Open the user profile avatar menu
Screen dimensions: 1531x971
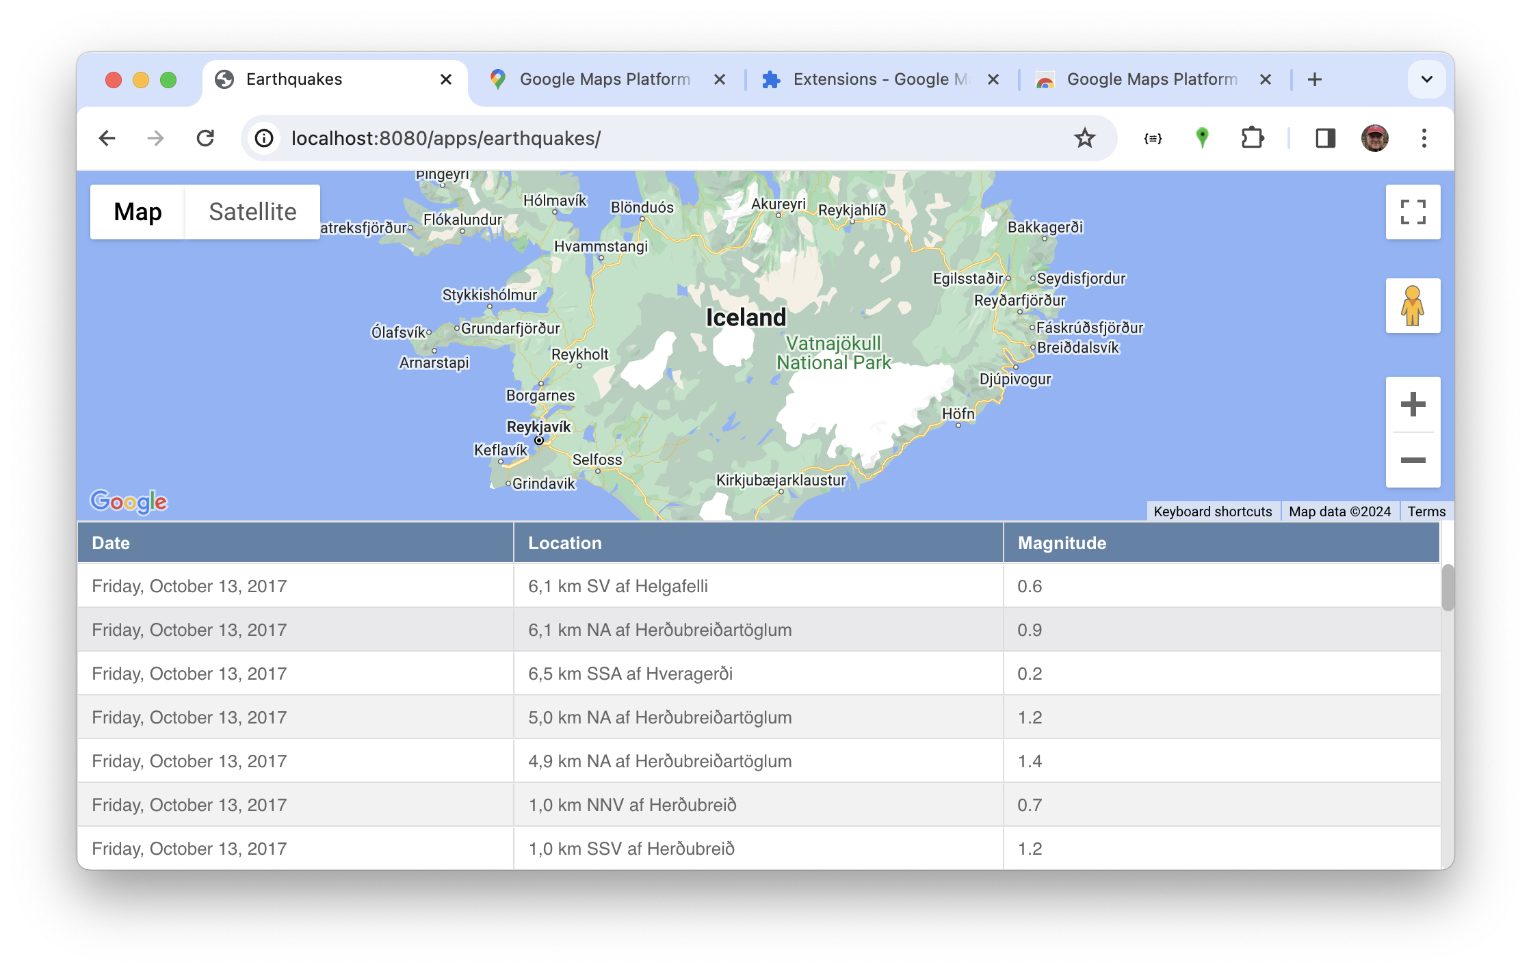click(1374, 138)
